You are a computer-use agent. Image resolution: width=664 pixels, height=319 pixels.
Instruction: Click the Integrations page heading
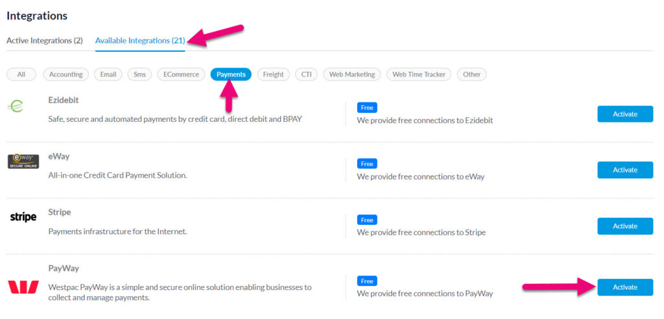(x=37, y=16)
